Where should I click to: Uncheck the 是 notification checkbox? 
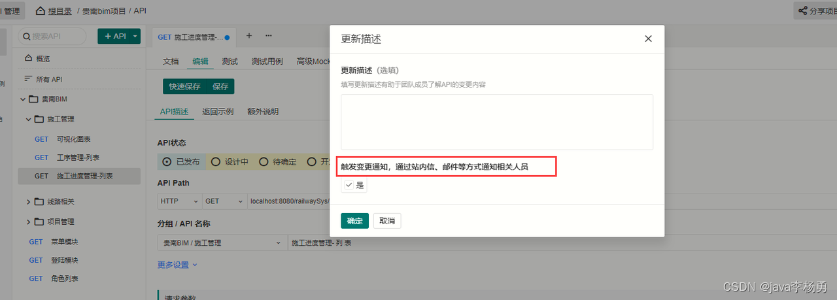[x=349, y=185]
